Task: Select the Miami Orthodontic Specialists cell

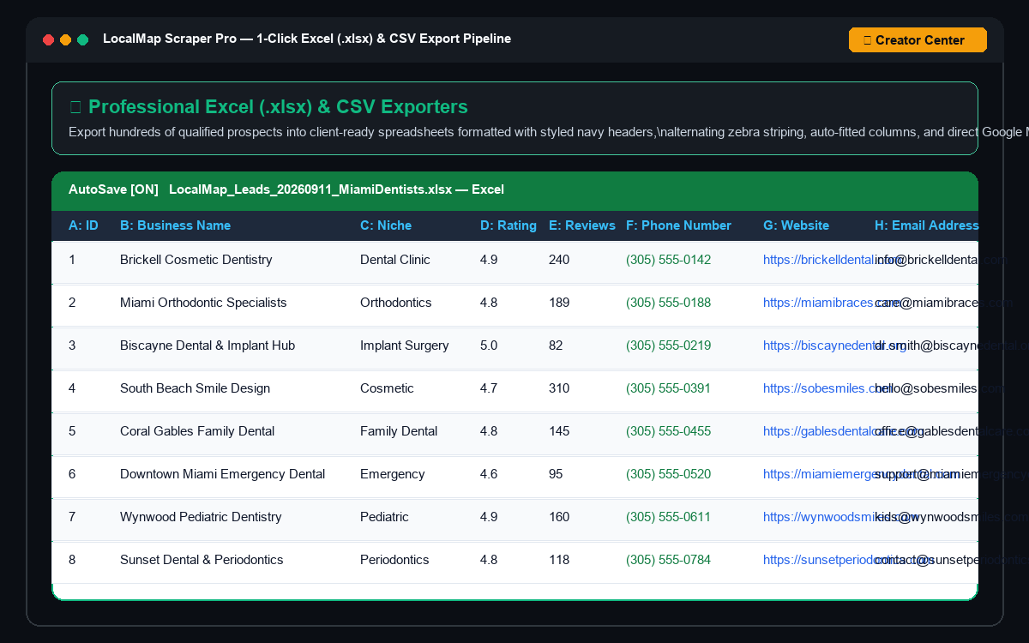Action: pos(203,303)
